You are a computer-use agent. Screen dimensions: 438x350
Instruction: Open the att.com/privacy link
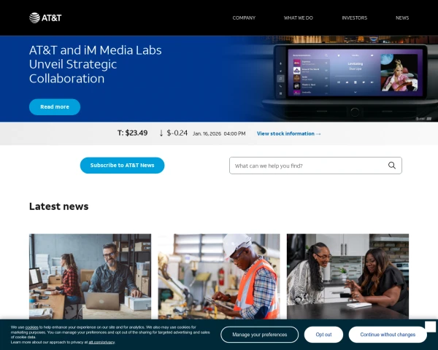[x=102, y=341]
